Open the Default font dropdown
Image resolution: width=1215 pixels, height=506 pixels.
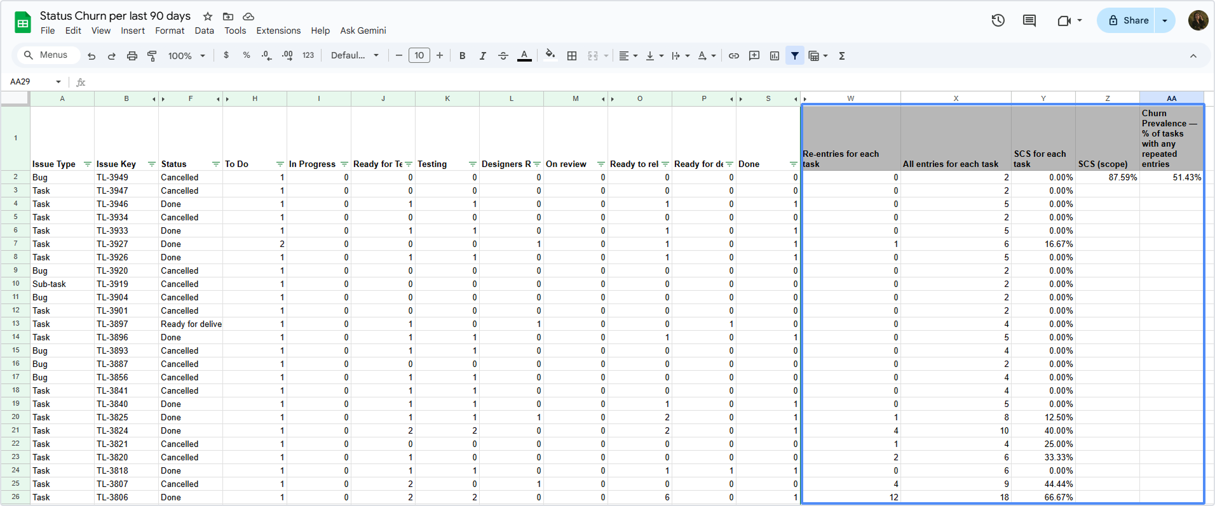tap(355, 55)
